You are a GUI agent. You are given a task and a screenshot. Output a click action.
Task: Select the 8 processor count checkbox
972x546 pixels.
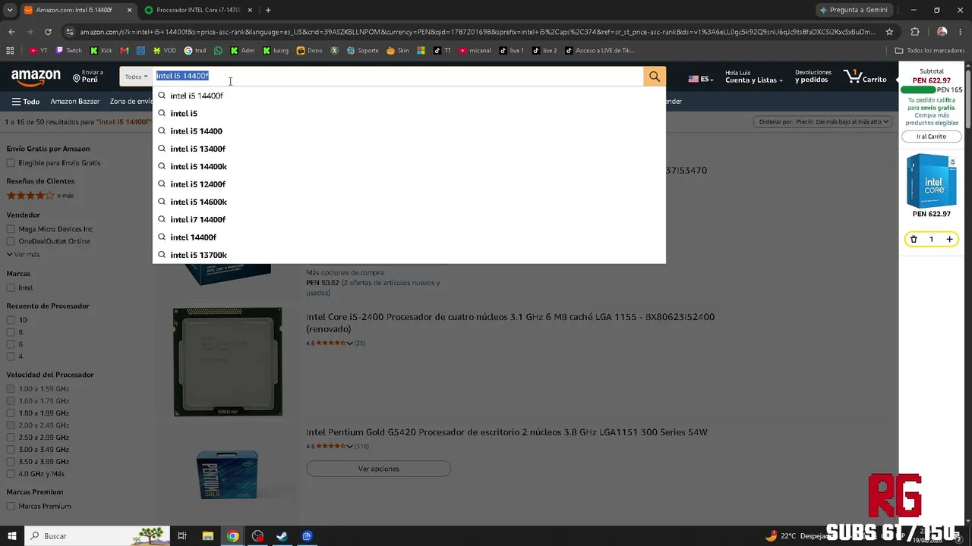tap(11, 332)
